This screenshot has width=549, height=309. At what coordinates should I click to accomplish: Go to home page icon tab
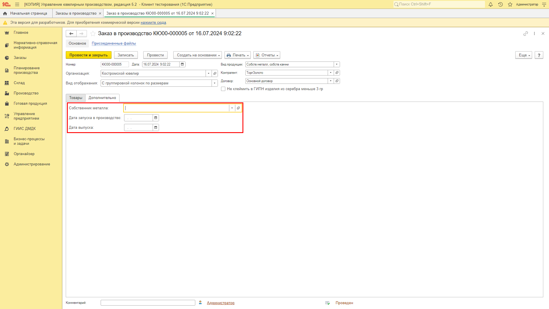tap(5, 13)
